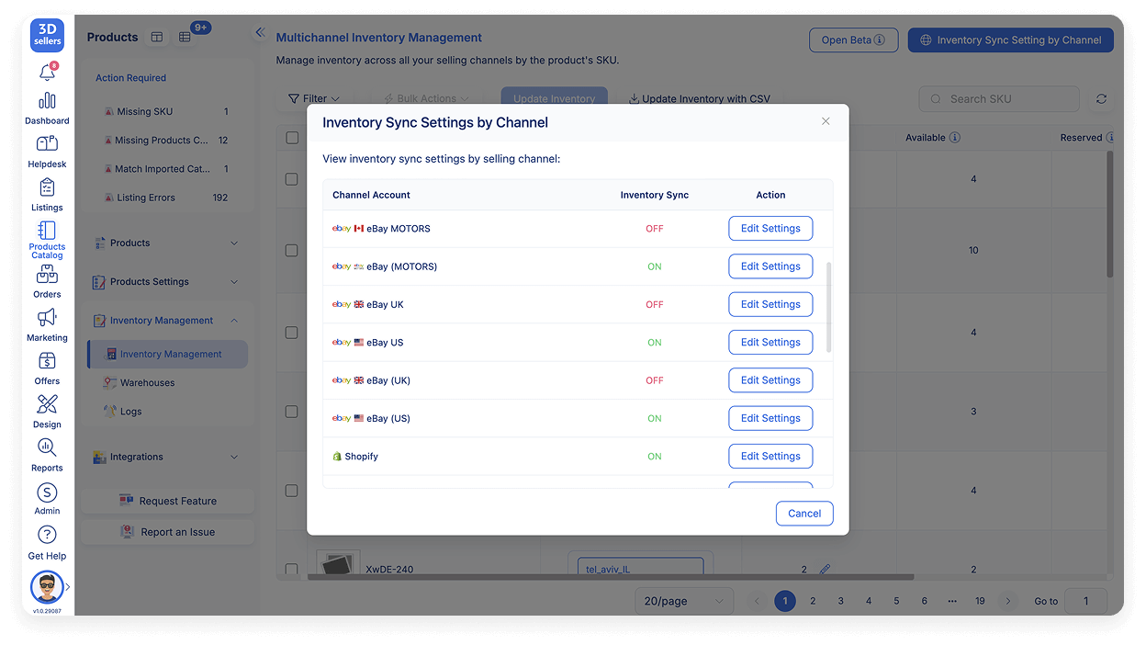Tick the fifth product row checkbox
The image size is (1146, 645).
(292, 491)
